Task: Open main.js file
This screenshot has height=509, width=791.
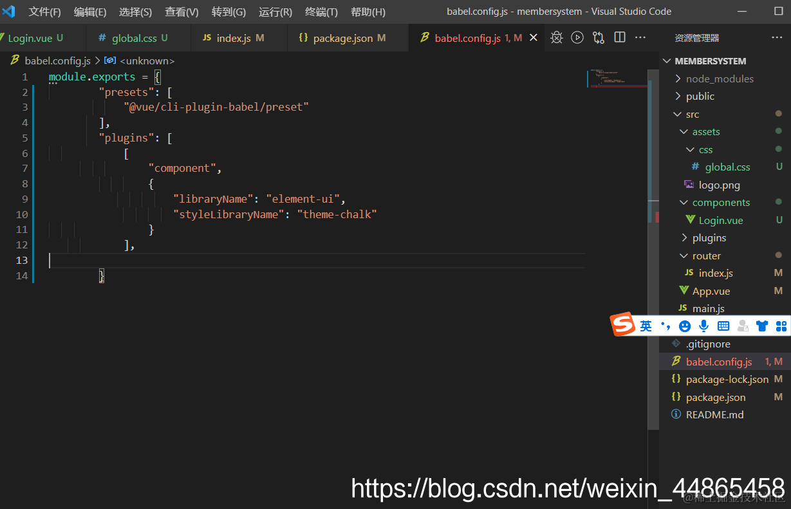Action: coord(725,308)
